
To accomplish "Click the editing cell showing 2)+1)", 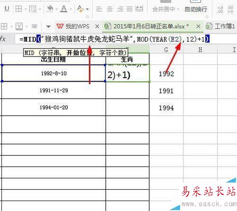I will tap(128, 73).
